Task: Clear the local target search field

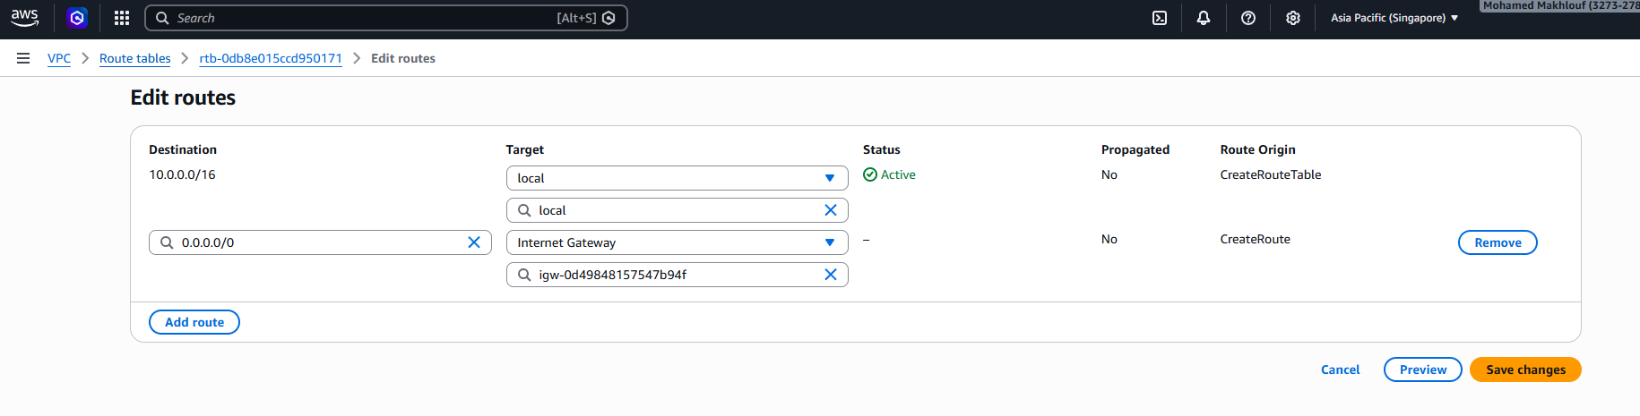Action: 830,210
